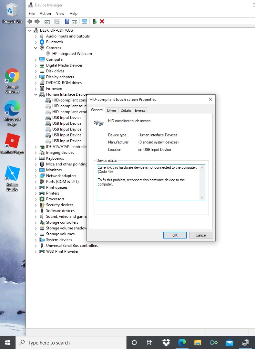Expand the Disk drives category
This screenshot has width=255, height=349.
[x=36, y=71]
